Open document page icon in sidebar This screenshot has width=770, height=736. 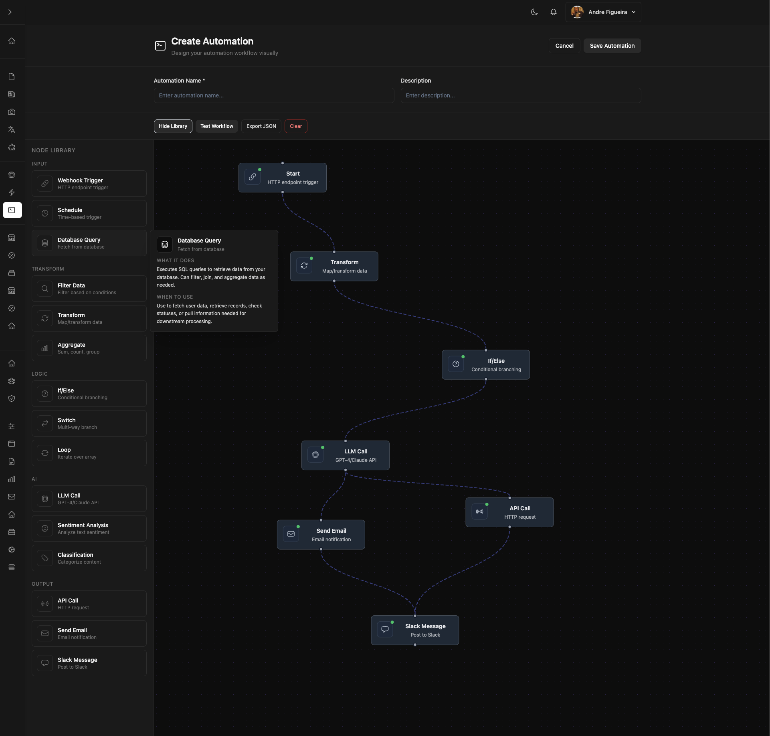(12, 77)
